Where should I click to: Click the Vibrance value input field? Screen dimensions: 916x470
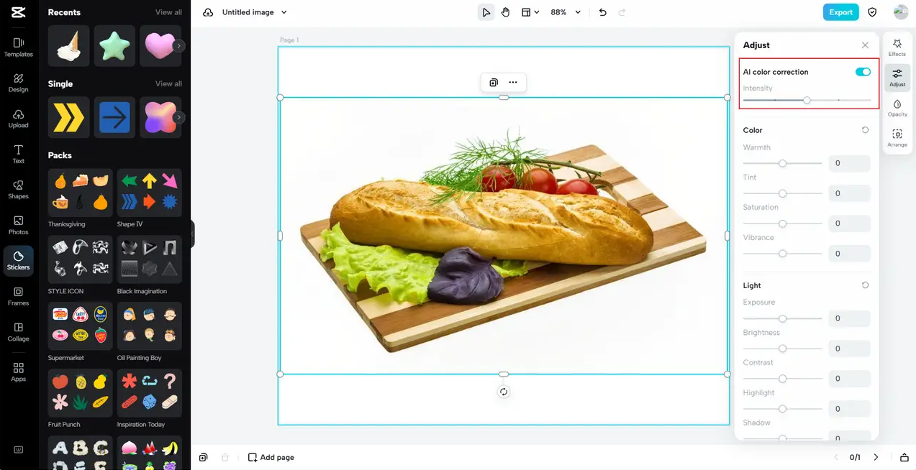(849, 254)
